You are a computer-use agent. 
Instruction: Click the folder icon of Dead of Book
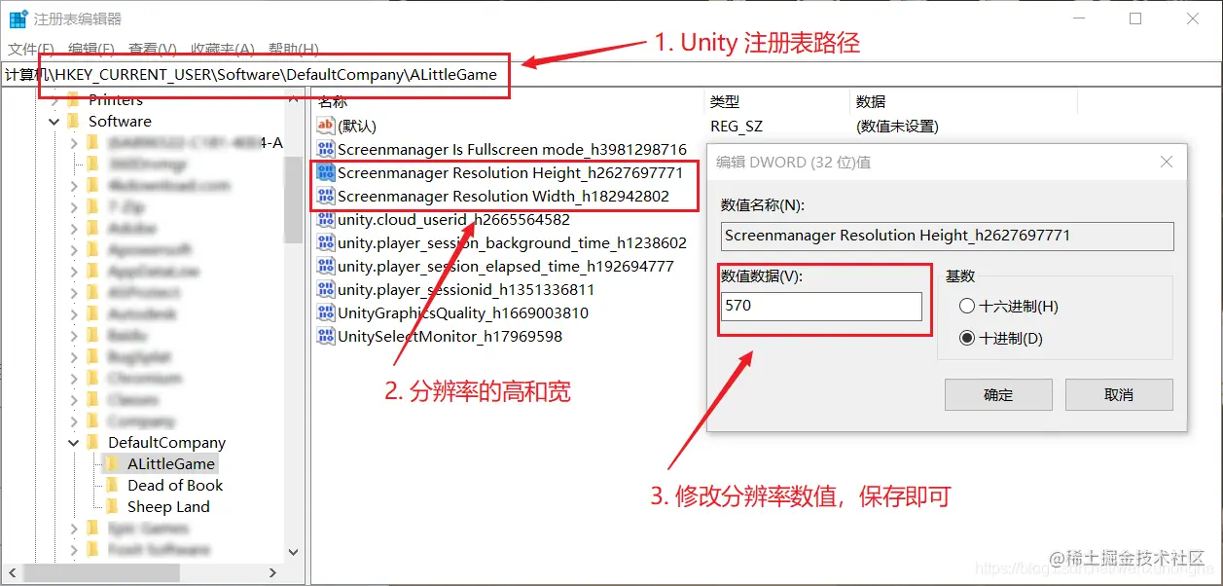click(114, 485)
